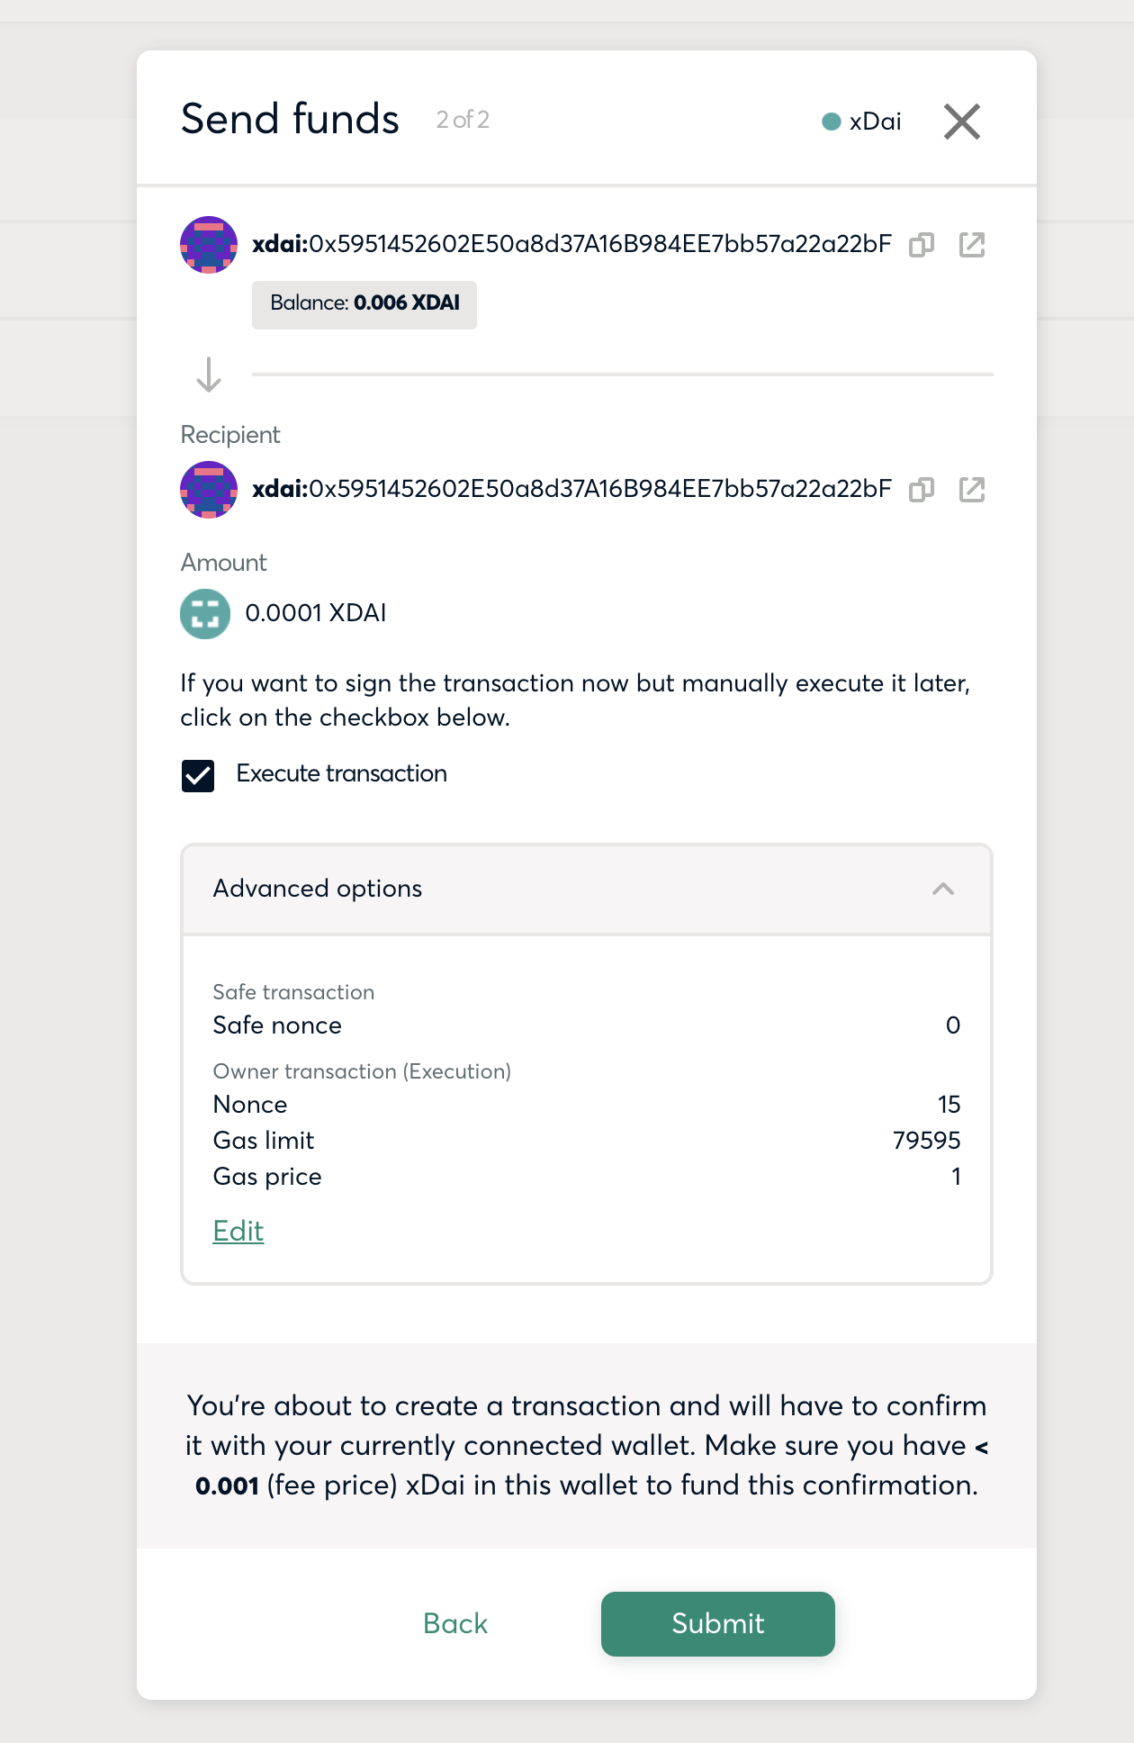Open sender address in block explorer
1134x1743 pixels.
(972, 245)
